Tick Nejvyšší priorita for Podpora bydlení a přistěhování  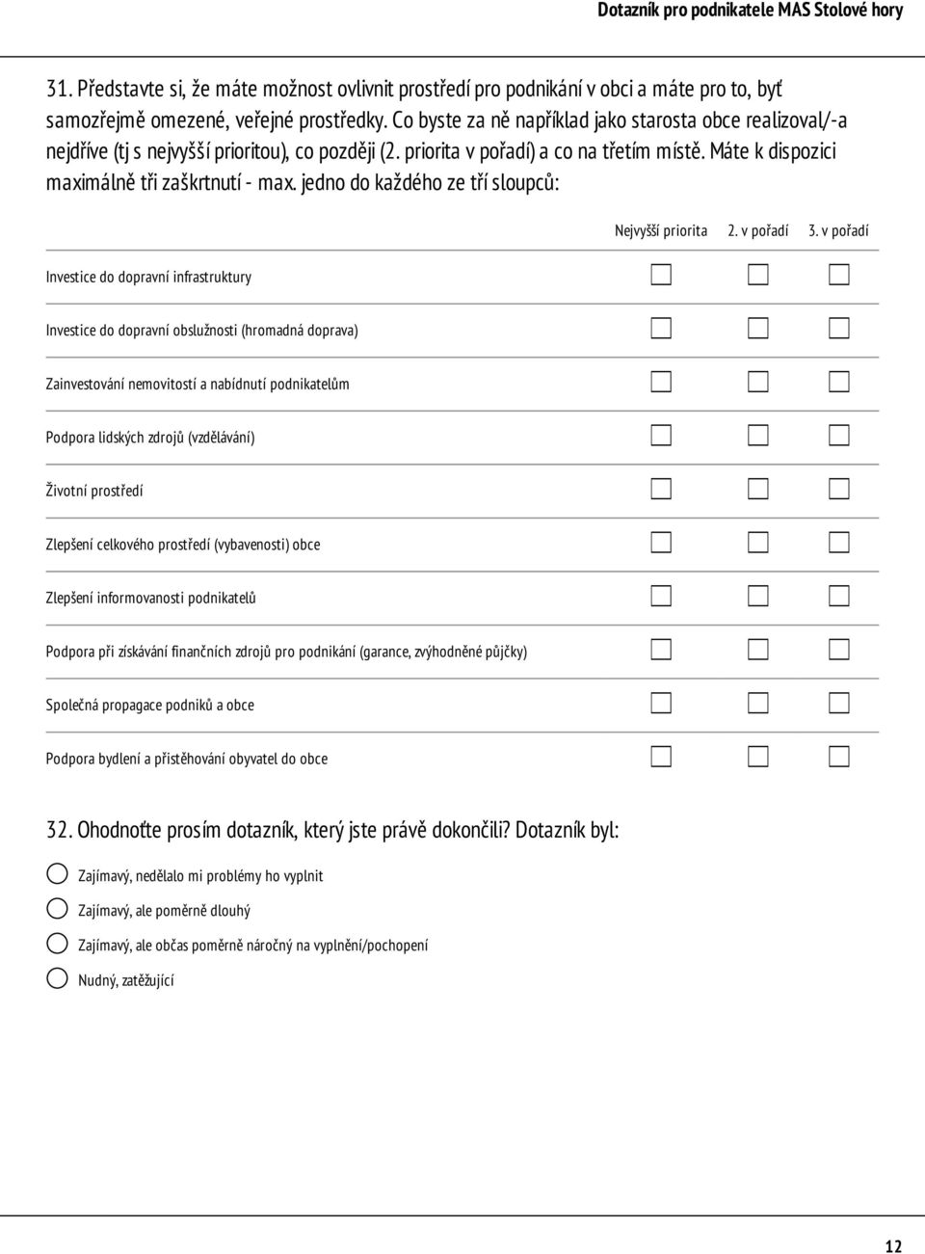(660, 757)
